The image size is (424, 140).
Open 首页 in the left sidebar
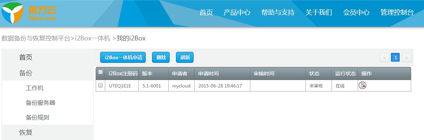(x=26, y=57)
